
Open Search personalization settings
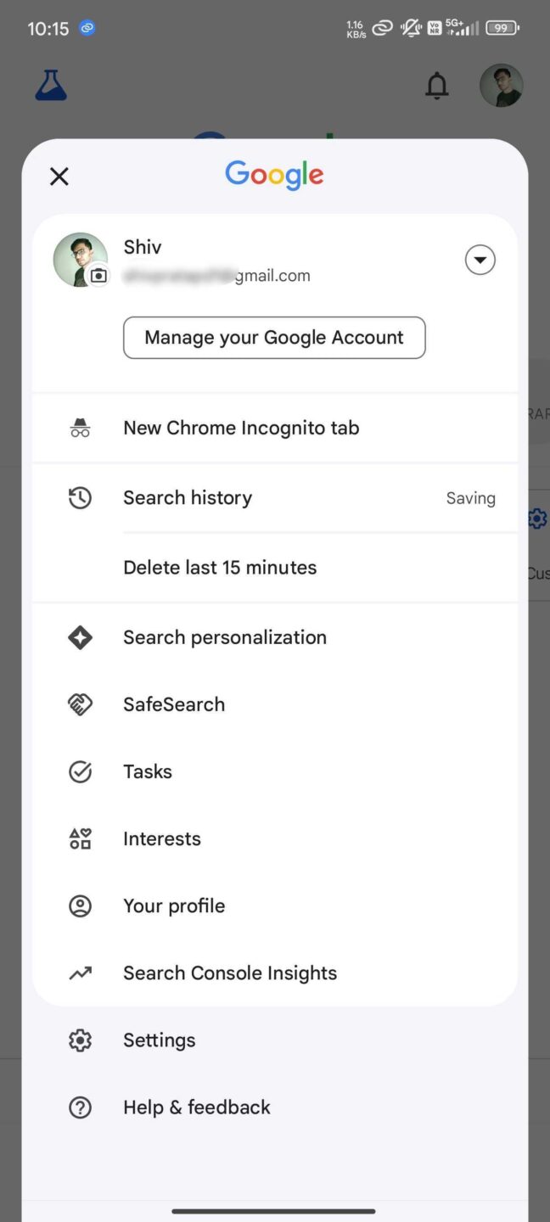pyautogui.click(x=224, y=636)
